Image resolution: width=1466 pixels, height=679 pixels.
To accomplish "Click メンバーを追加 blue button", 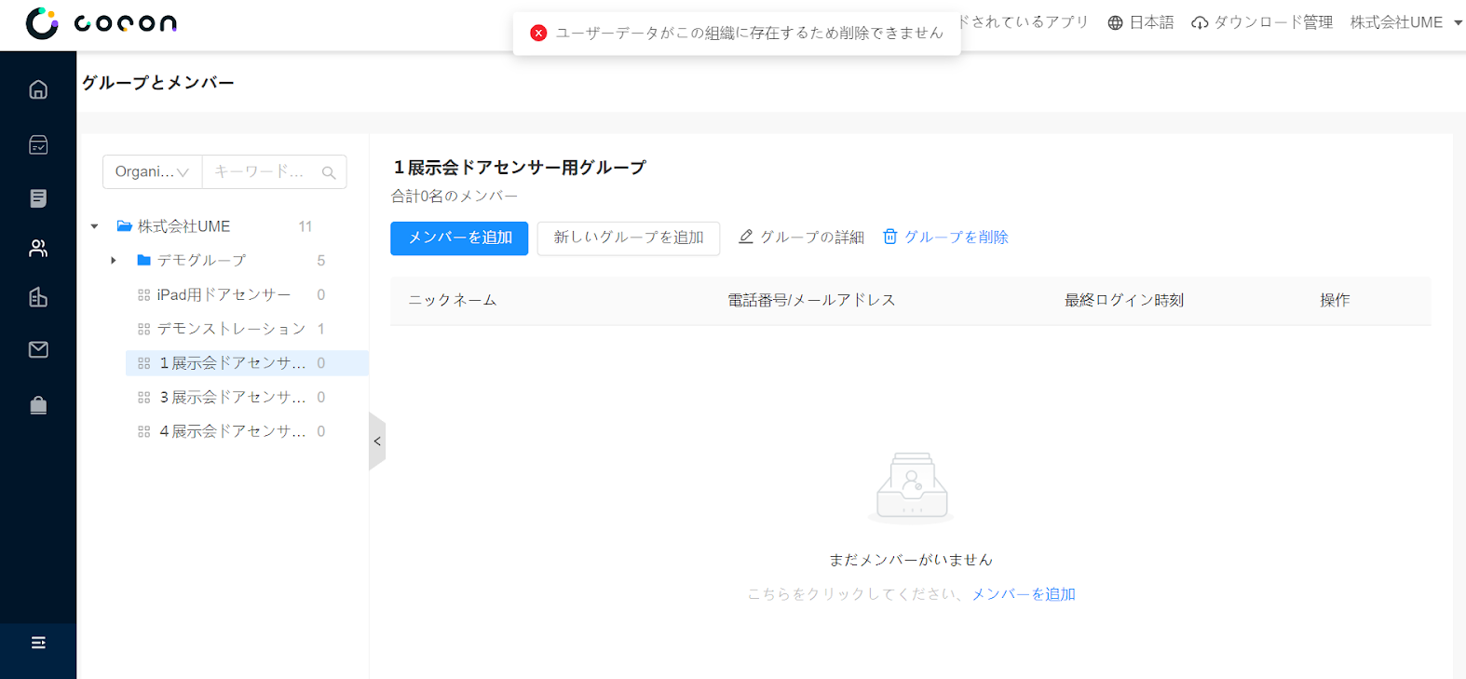I will coord(459,238).
